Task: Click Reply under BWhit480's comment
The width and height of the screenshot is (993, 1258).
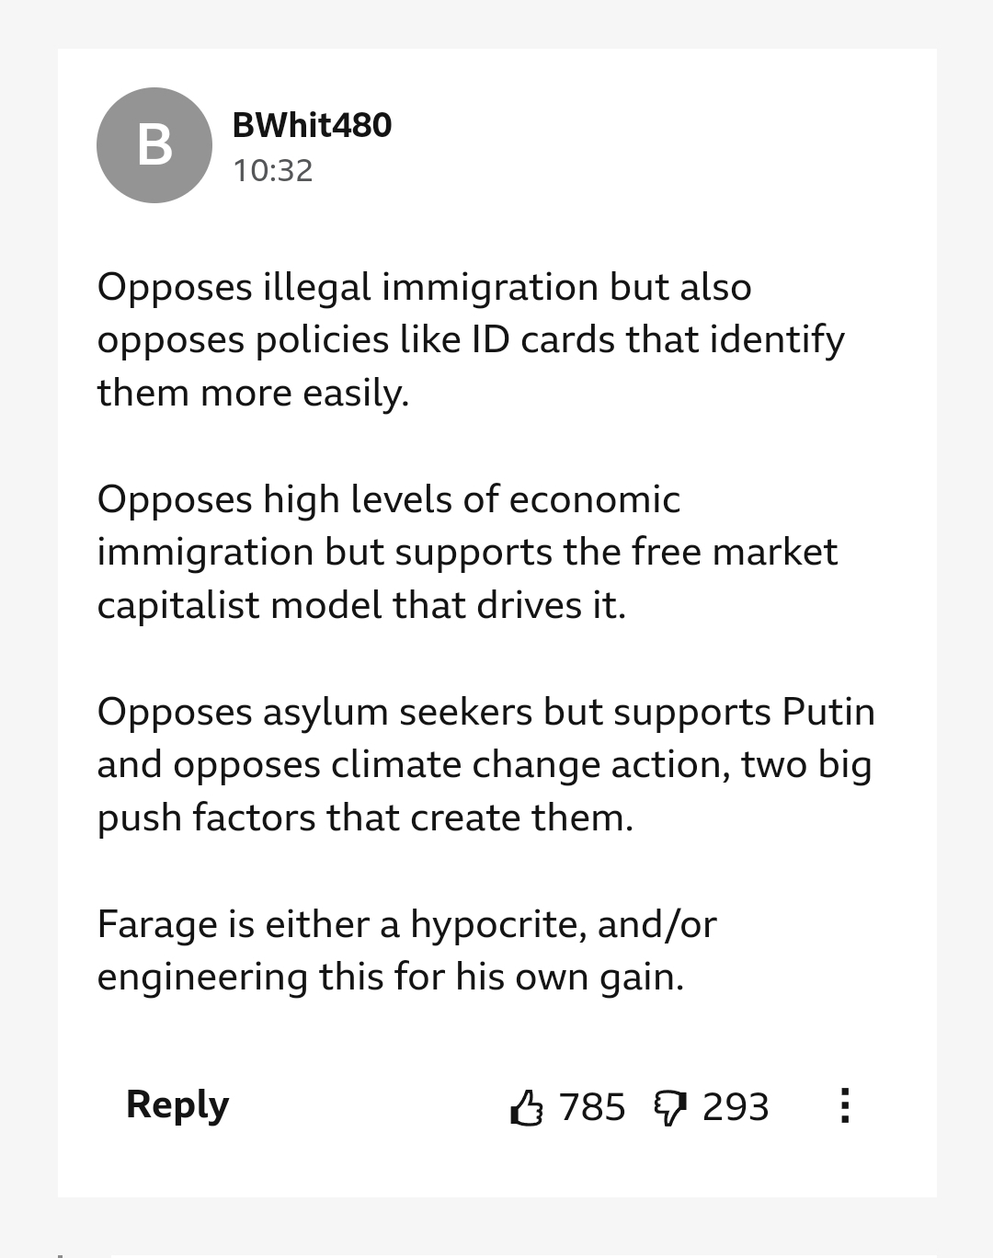Action: [177, 1104]
